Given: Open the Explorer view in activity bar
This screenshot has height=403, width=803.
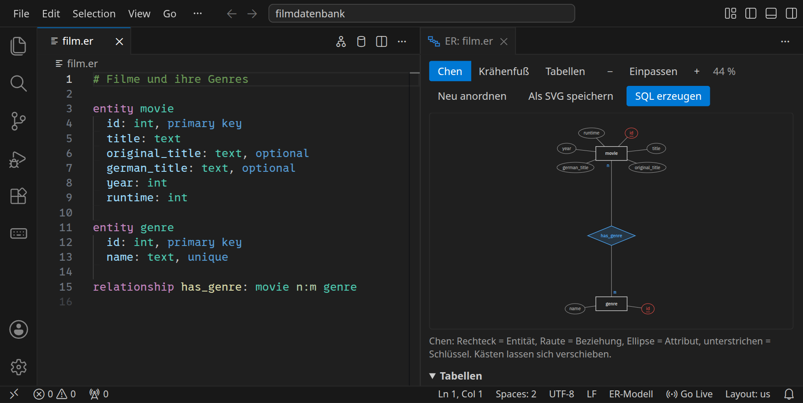Looking at the screenshot, I should tap(18, 46).
